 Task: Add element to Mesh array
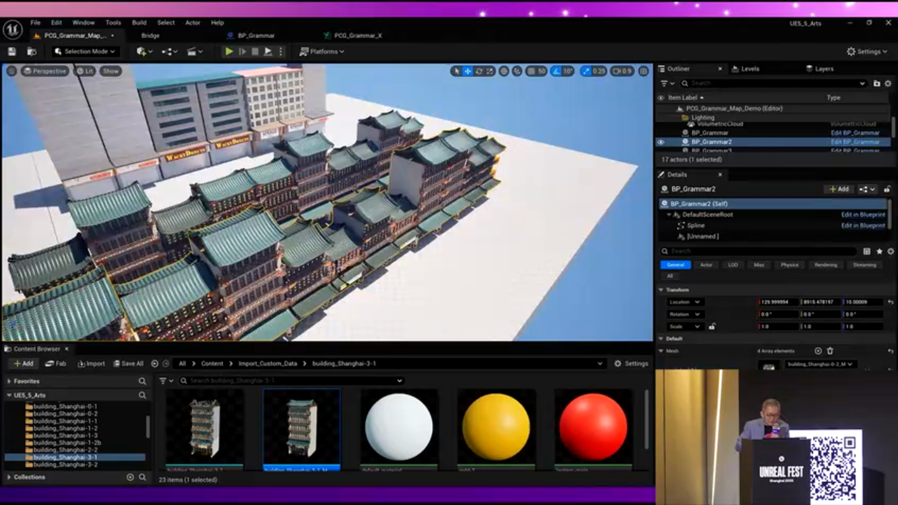coord(818,351)
